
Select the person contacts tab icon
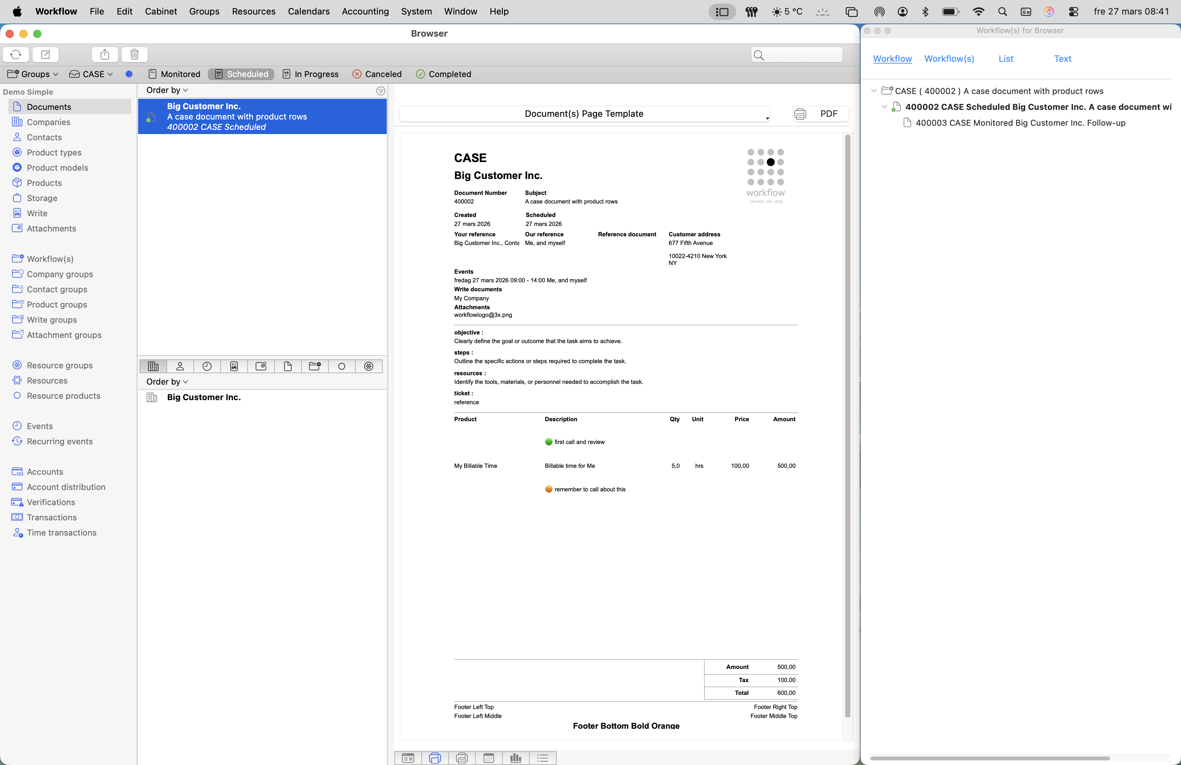[180, 366]
